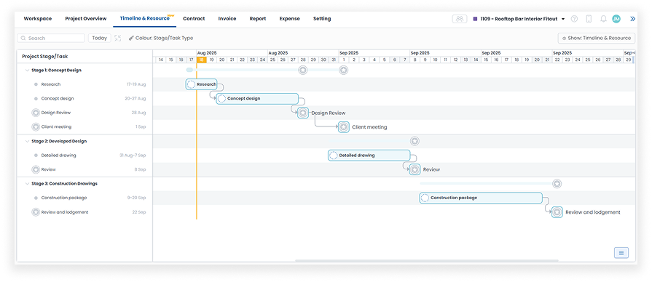This screenshot has width=652, height=282.
Task: Click Stage 3 end milestone star on summary row
Action: pos(557,184)
